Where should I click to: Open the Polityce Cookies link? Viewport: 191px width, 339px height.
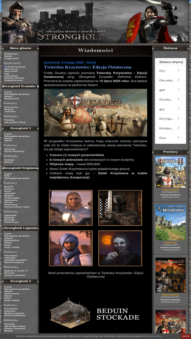point(153,336)
